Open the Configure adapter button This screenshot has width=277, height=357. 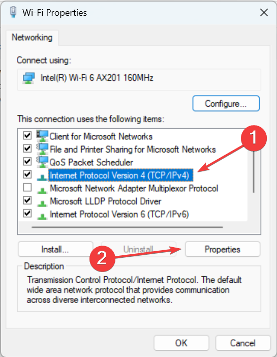(x=226, y=104)
